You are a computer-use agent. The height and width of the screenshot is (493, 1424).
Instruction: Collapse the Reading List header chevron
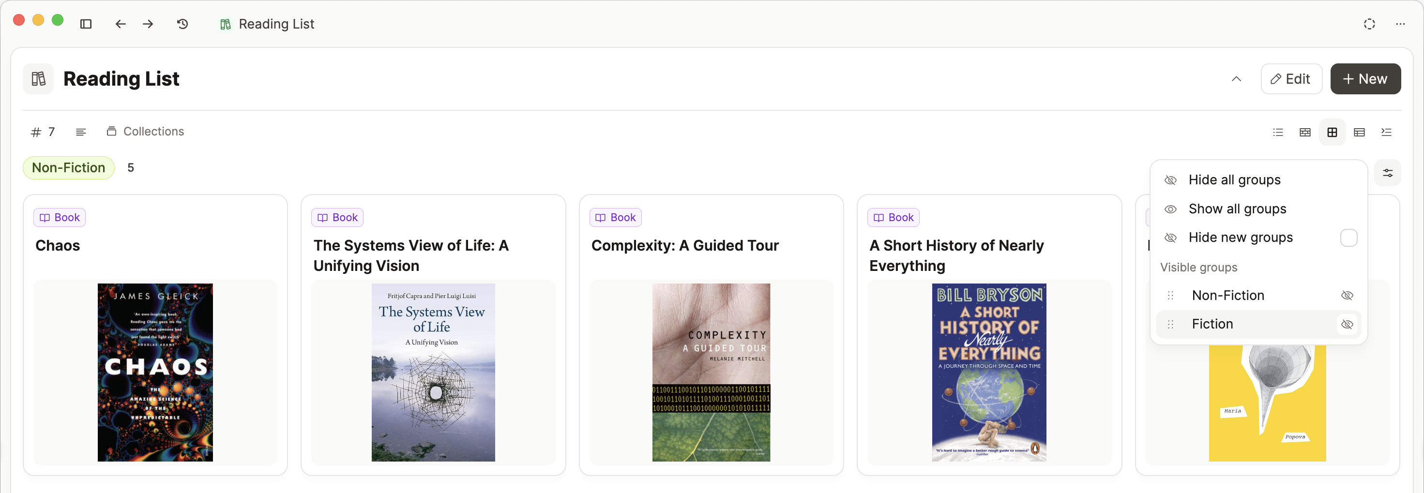point(1236,79)
